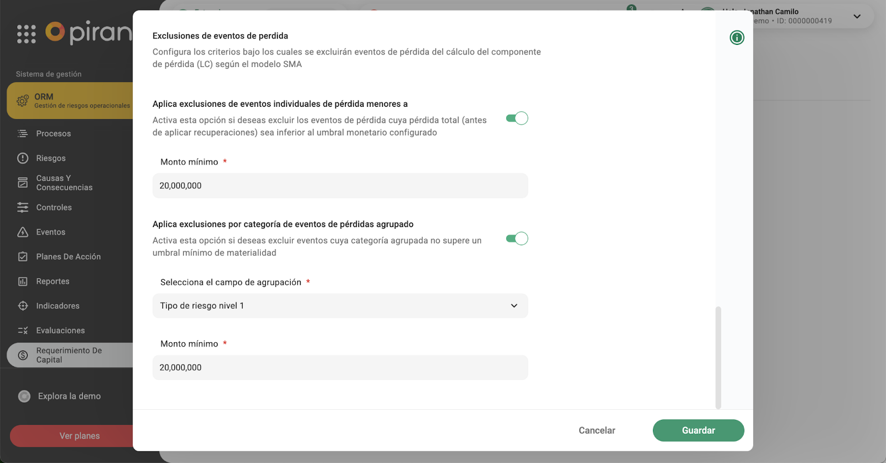
Task: Expand the user account chevron
Action: point(857,17)
